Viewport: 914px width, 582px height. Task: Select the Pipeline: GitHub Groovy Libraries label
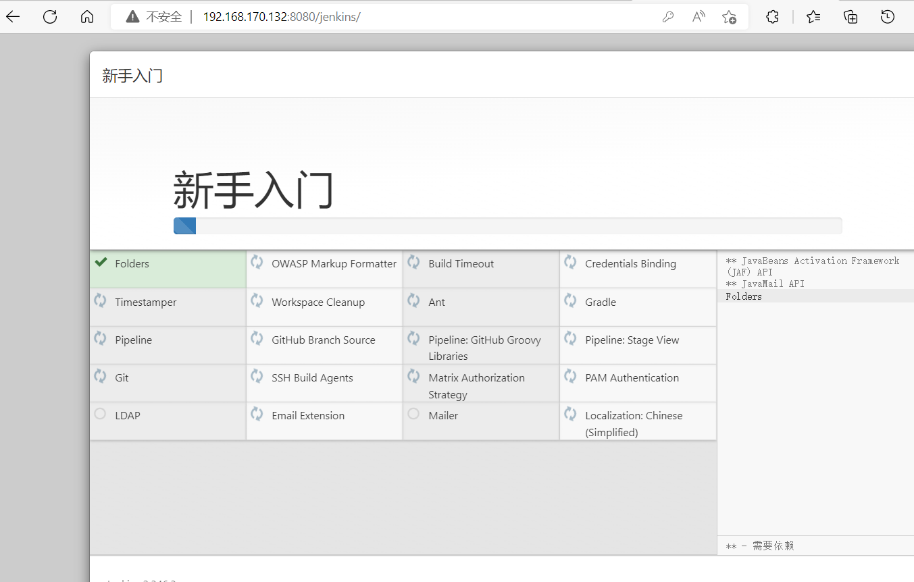(x=485, y=348)
